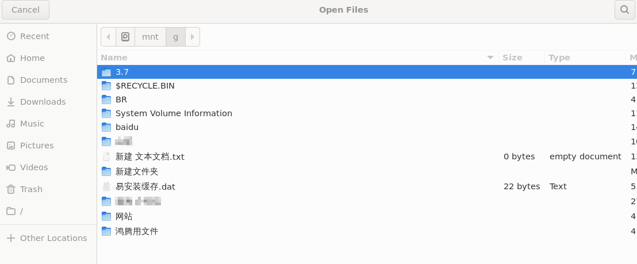Click the disk root icon in path bar
The height and width of the screenshot is (264, 637).
[125, 37]
